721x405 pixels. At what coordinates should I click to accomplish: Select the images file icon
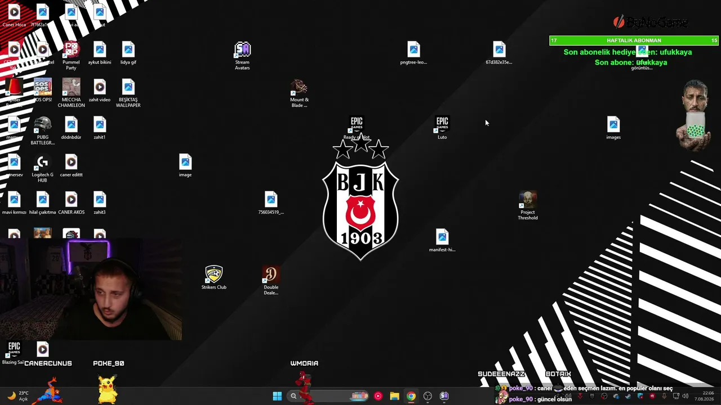(613, 128)
